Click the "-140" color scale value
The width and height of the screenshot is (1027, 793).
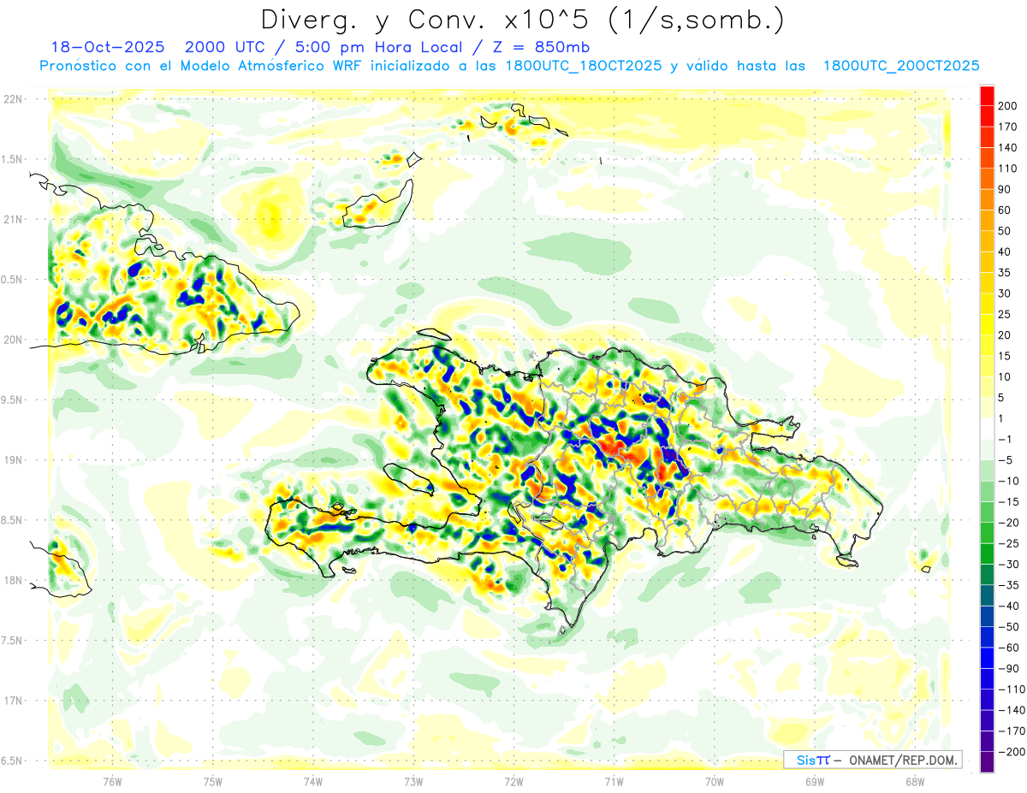[x=1012, y=710]
